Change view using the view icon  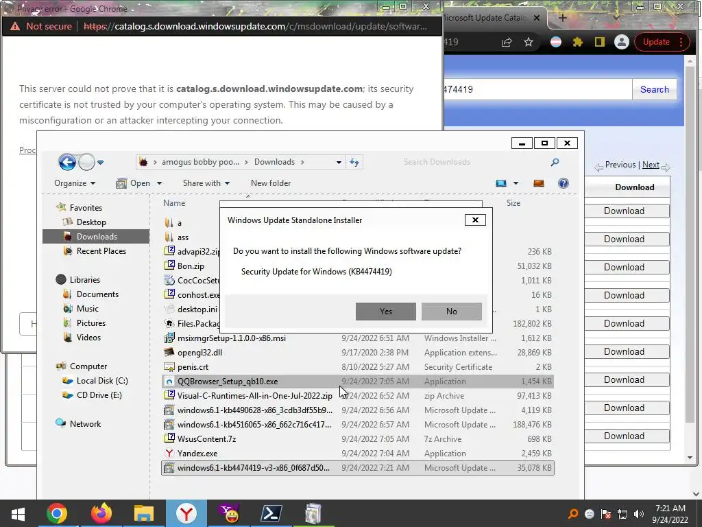click(x=501, y=183)
